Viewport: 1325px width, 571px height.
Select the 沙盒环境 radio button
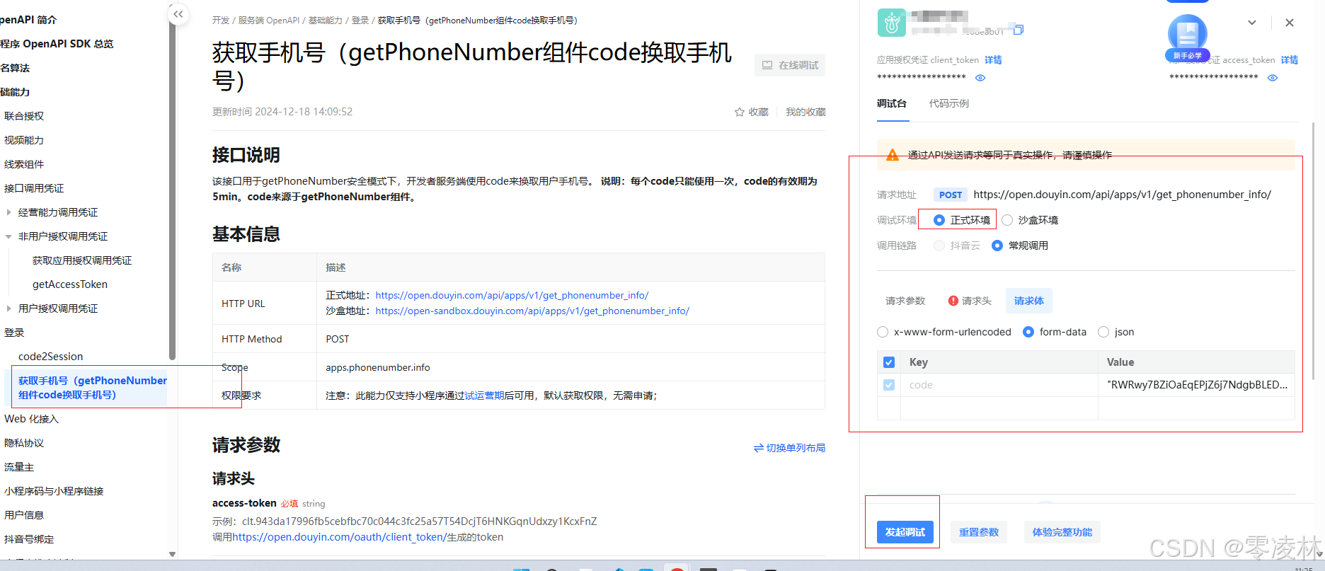pyautogui.click(x=1007, y=220)
